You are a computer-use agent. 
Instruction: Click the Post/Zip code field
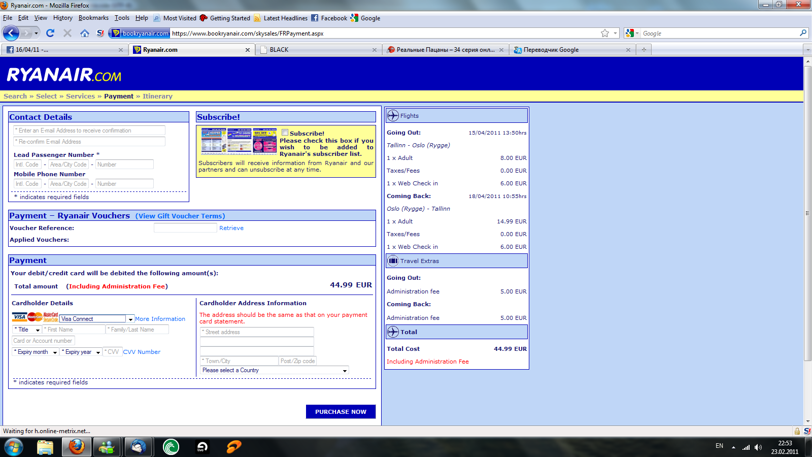297,361
